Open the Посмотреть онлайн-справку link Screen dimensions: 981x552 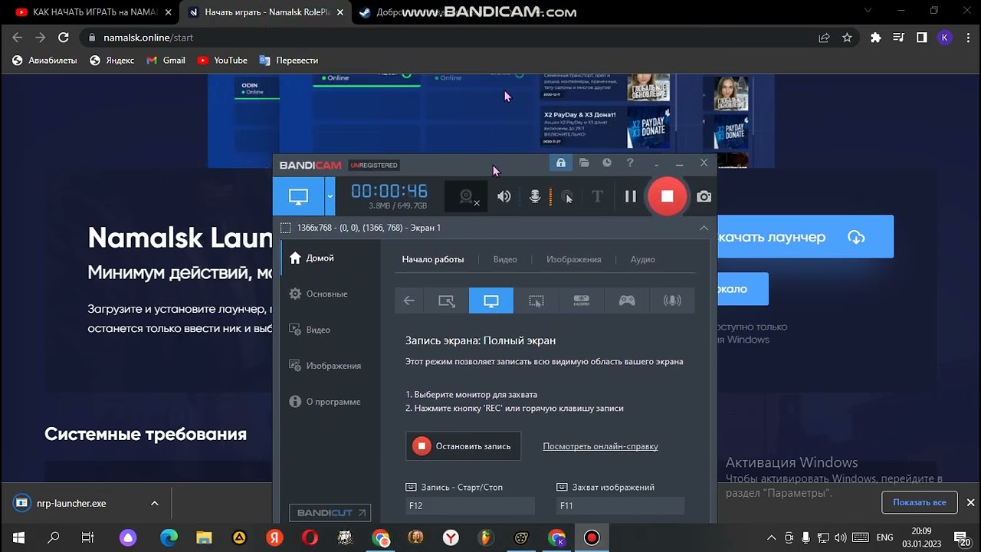point(600,446)
